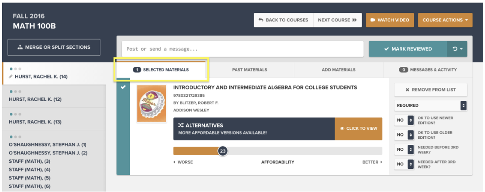Click the shuffle icon next to Alternatives
The height and width of the screenshot is (192, 485).
(x=181, y=126)
